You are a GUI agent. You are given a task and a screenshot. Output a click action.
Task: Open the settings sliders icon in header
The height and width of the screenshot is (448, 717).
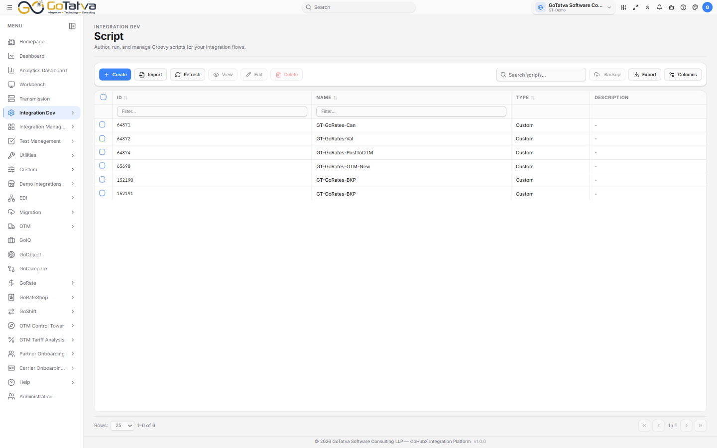click(623, 7)
